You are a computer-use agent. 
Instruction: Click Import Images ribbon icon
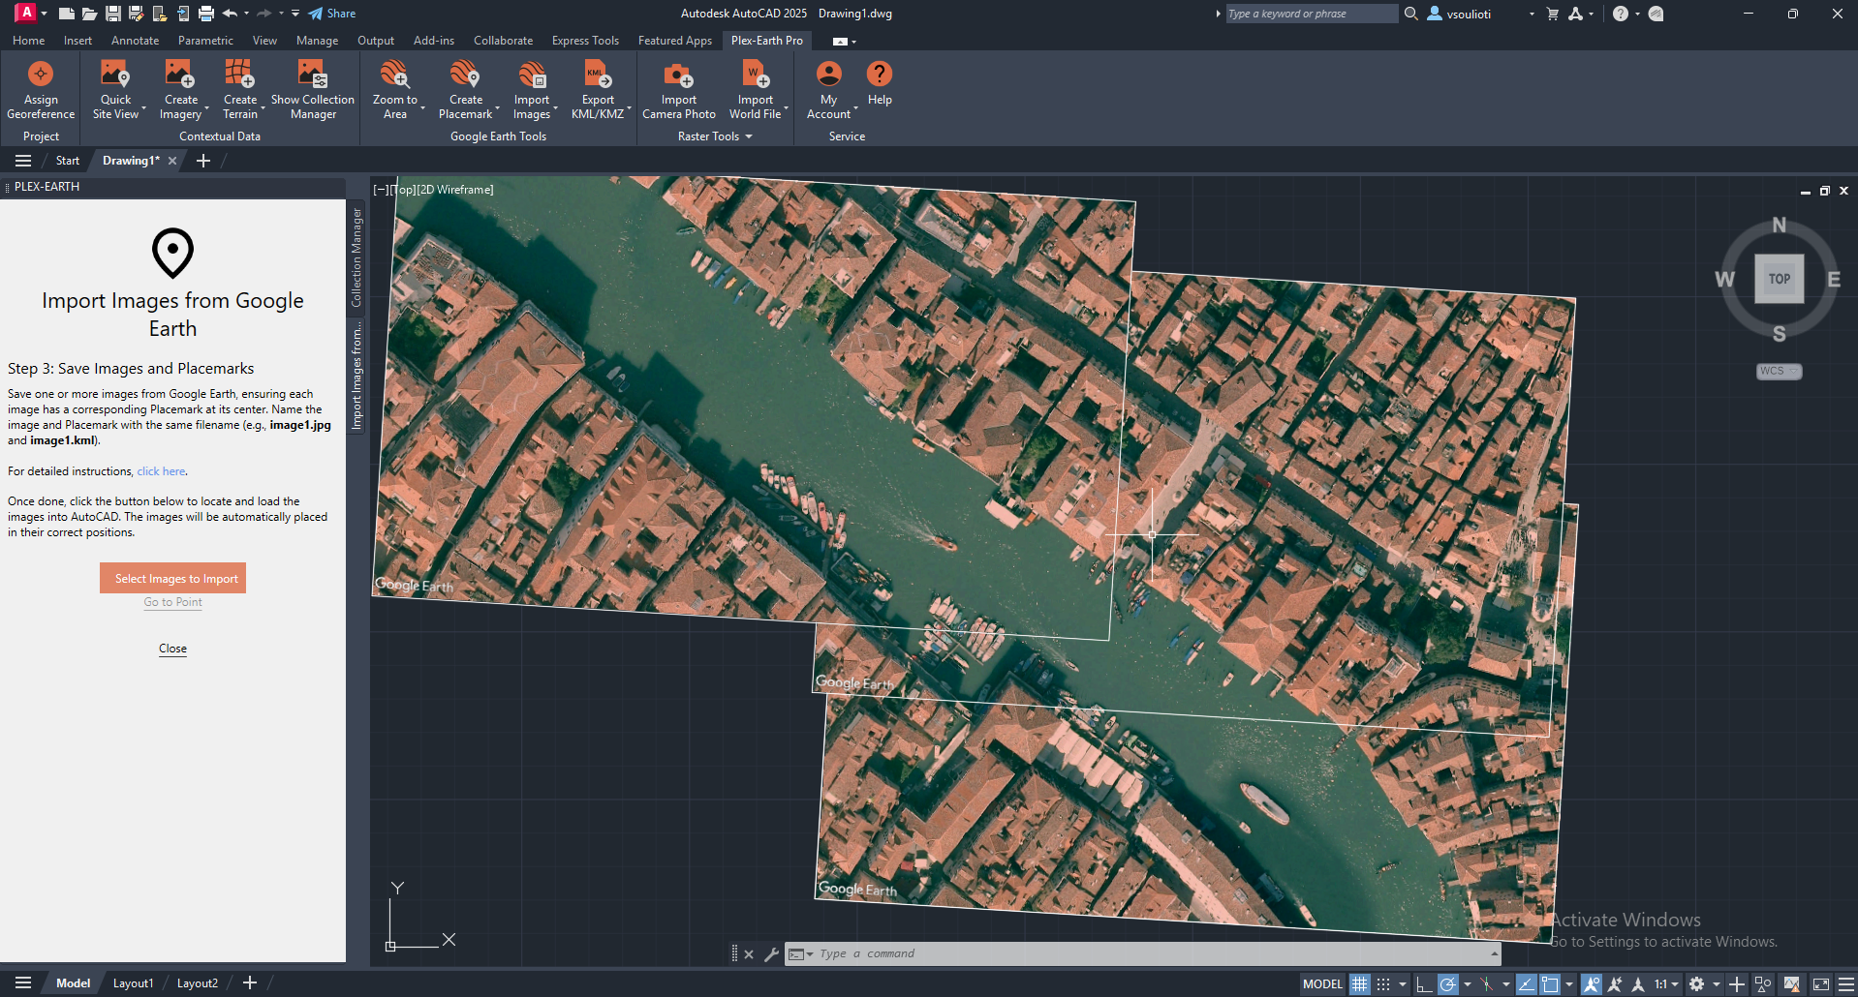pyautogui.click(x=532, y=74)
